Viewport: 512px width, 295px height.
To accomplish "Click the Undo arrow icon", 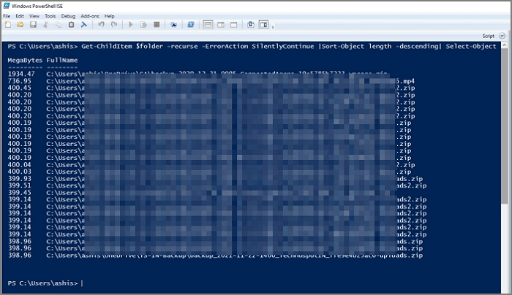I will coord(101,24).
